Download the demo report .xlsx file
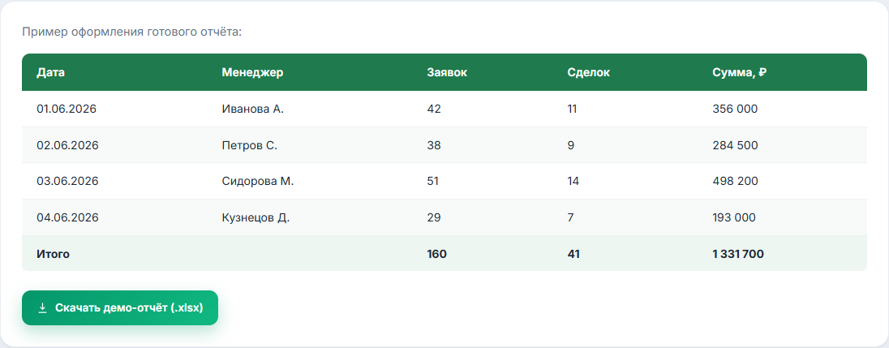Screen dimensions: 889x348 (x=119, y=307)
